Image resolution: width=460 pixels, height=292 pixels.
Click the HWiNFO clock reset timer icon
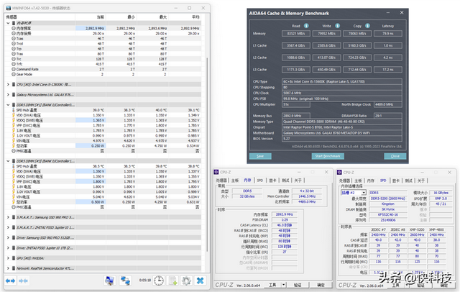(x=157, y=280)
